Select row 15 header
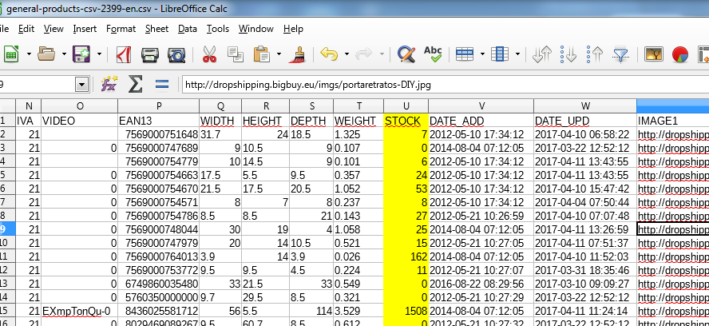 click(x=6, y=309)
